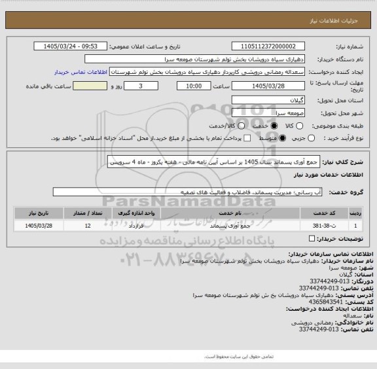Click the deadline hour field 10:00
The width and height of the screenshot is (377, 369).
tap(194, 86)
